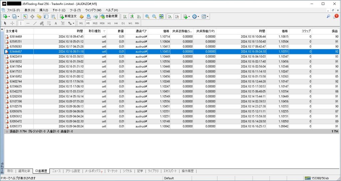This screenshot has width=341, height=181.
Task: Switch to the M15 timeframe
Action: point(95,23)
